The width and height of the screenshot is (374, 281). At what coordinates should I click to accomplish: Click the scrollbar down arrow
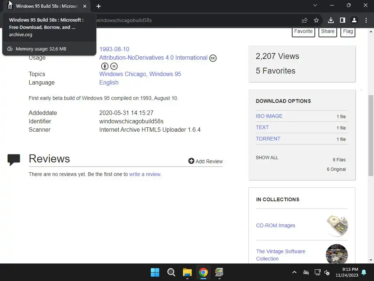(x=371, y=260)
